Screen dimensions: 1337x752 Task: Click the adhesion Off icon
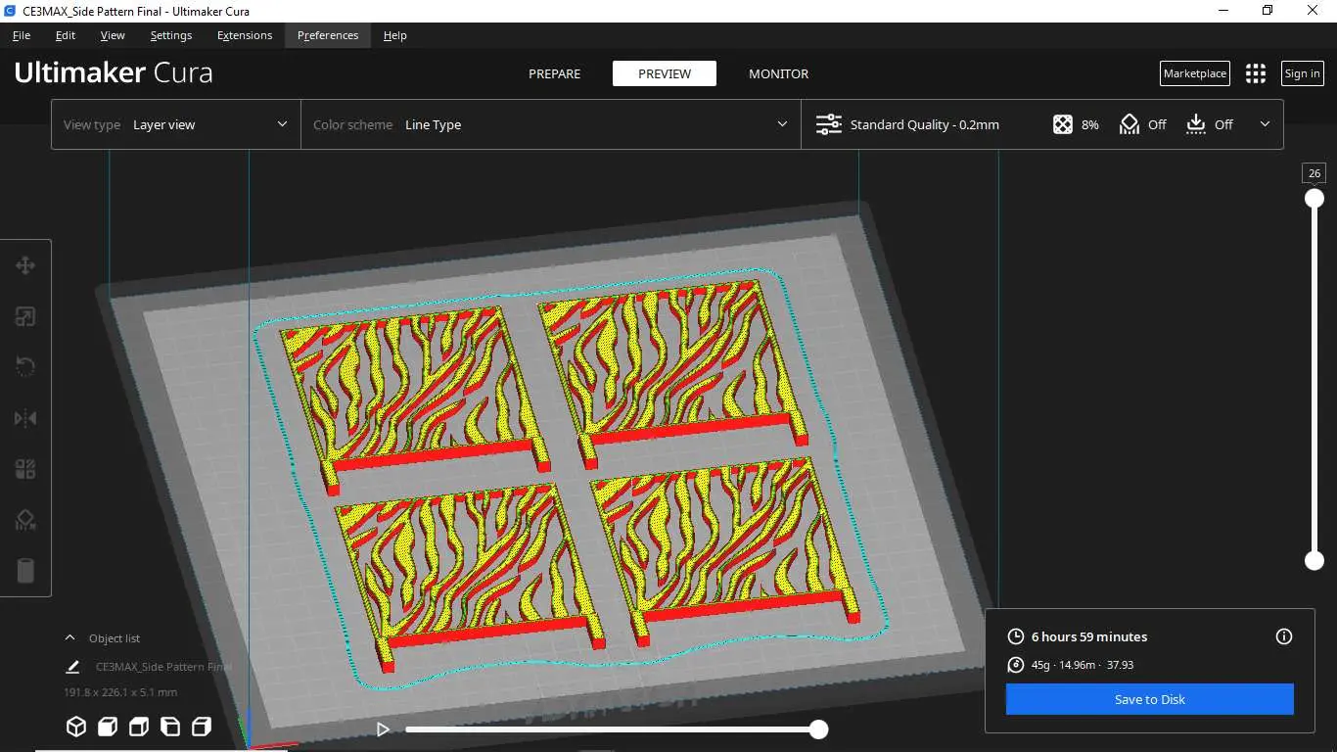pyautogui.click(x=1196, y=124)
